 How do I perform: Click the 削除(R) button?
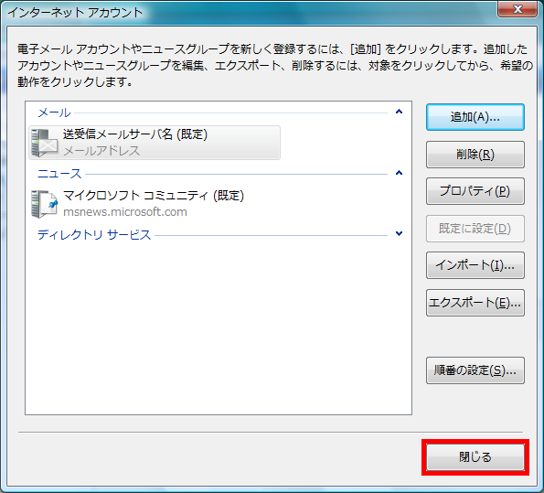pos(475,155)
